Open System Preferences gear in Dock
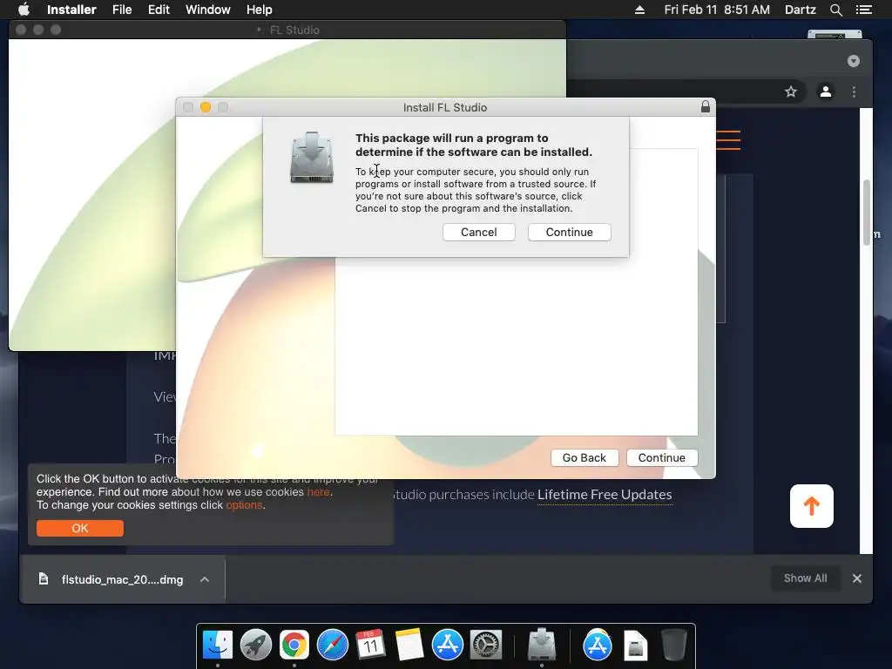The height and width of the screenshot is (669, 892). point(486,645)
